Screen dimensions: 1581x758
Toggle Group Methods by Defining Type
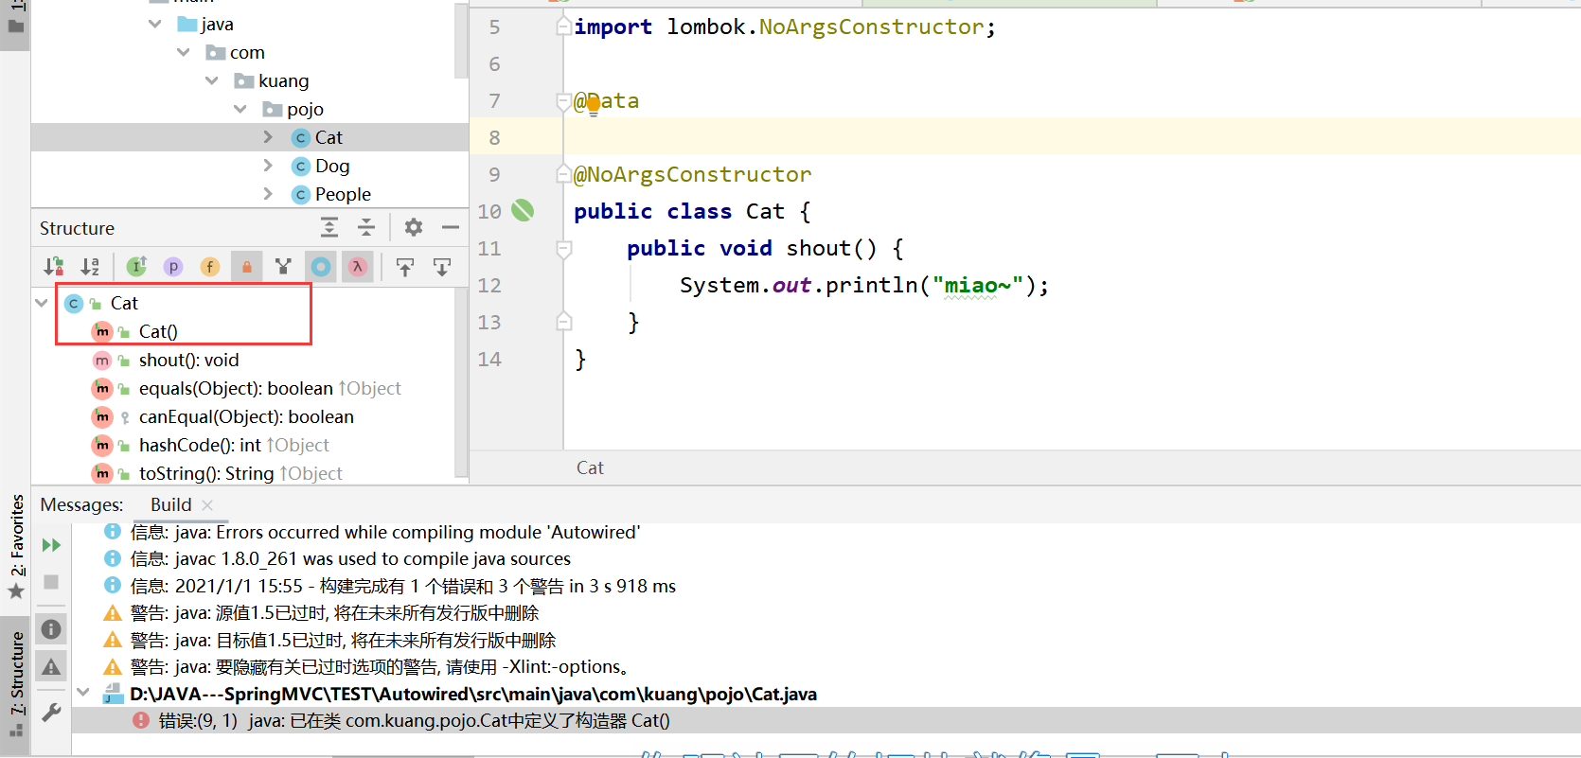click(x=283, y=267)
